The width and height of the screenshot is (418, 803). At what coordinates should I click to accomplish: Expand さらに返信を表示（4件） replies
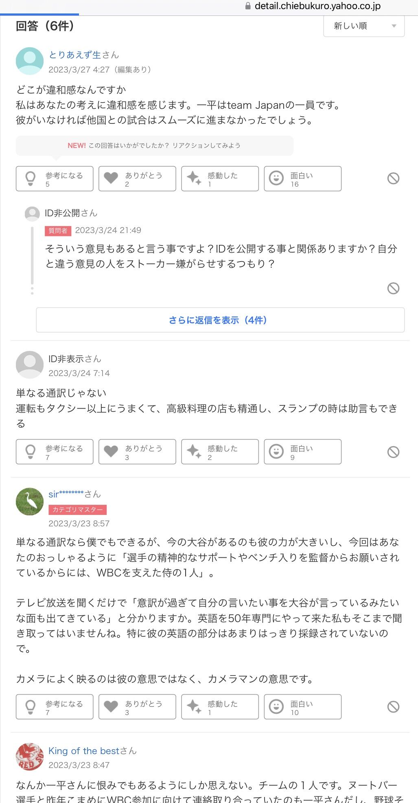pyautogui.click(x=220, y=320)
